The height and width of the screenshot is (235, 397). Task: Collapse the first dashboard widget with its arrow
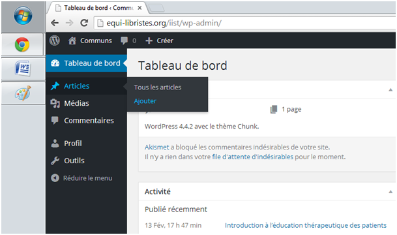point(390,89)
